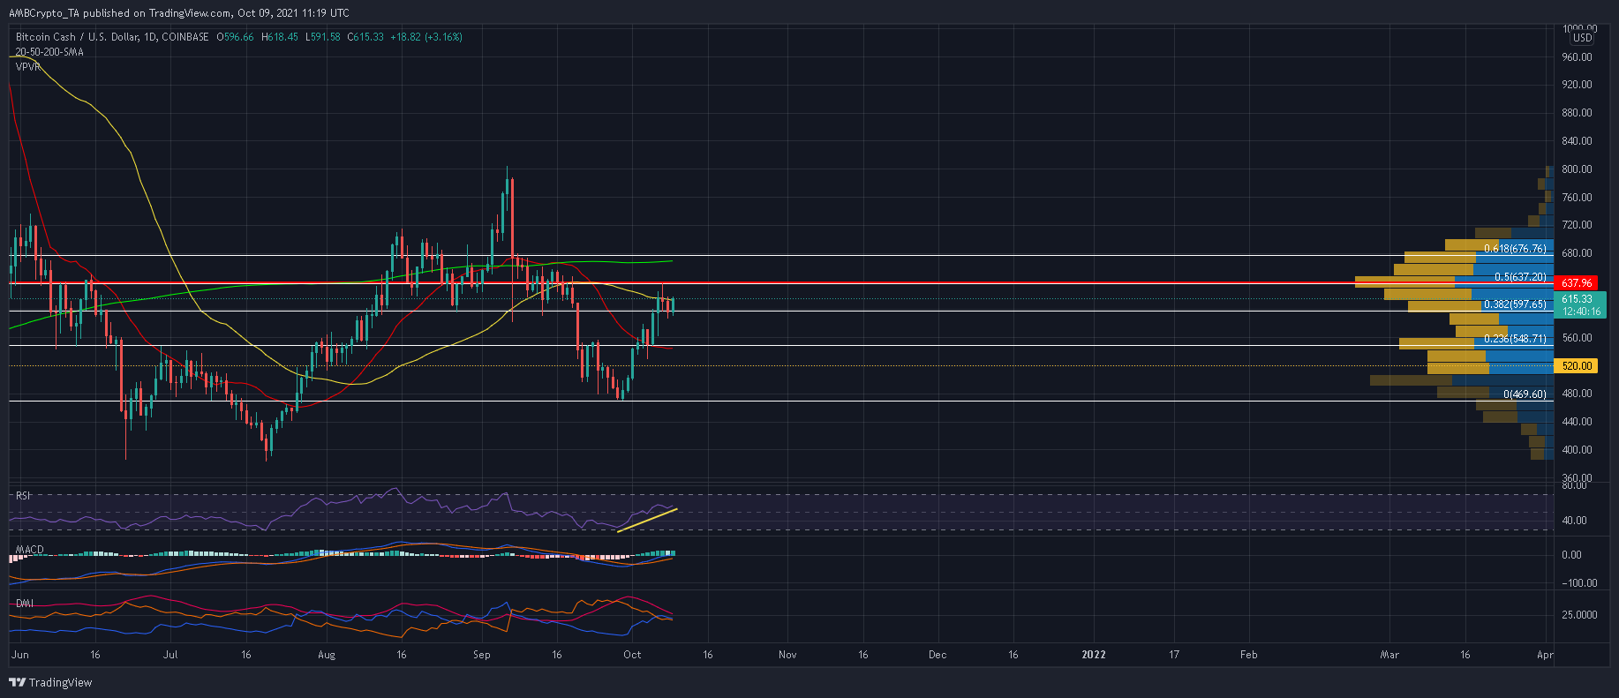
Task: Click the L591.58 low value
Action: click(x=323, y=37)
